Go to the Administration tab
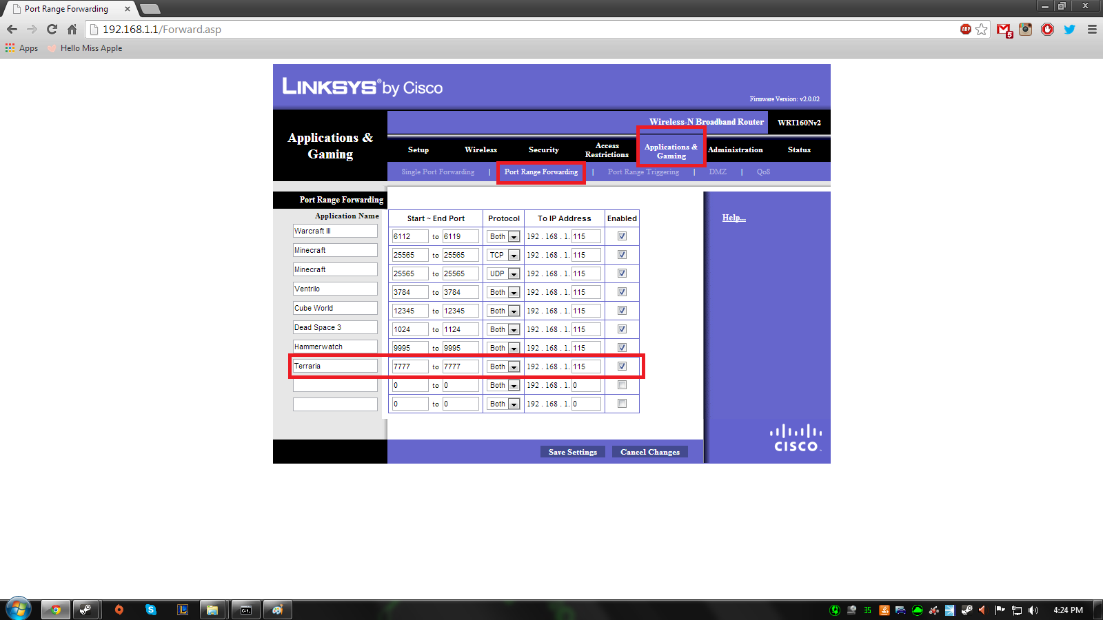The image size is (1103, 620). (736, 149)
